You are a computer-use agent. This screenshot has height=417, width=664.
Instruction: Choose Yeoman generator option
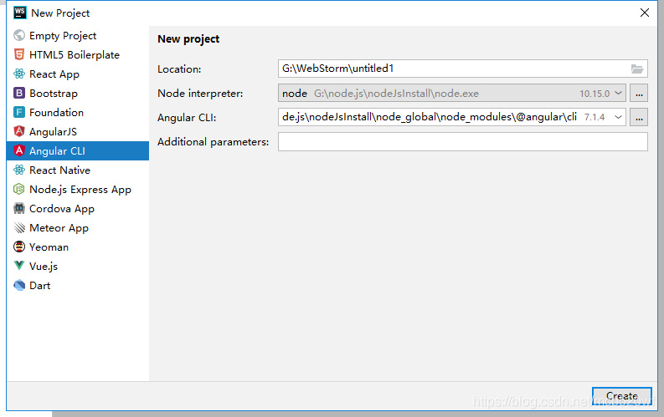[x=78, y=247]
